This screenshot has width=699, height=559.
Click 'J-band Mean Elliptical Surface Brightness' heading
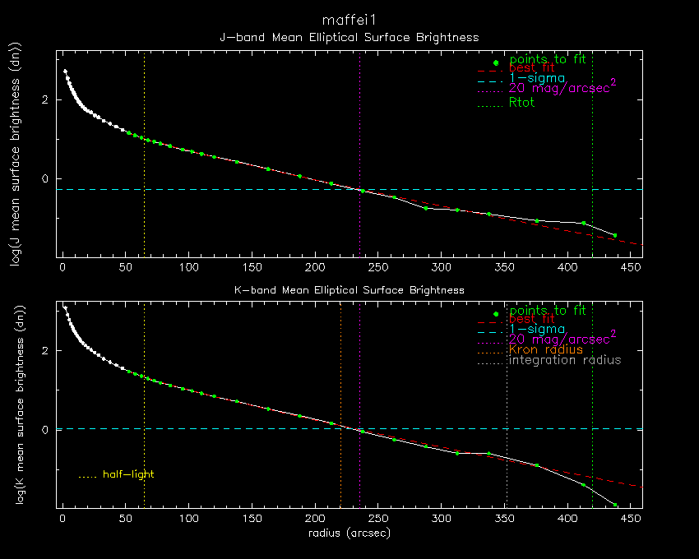click(x=349, y=38)
